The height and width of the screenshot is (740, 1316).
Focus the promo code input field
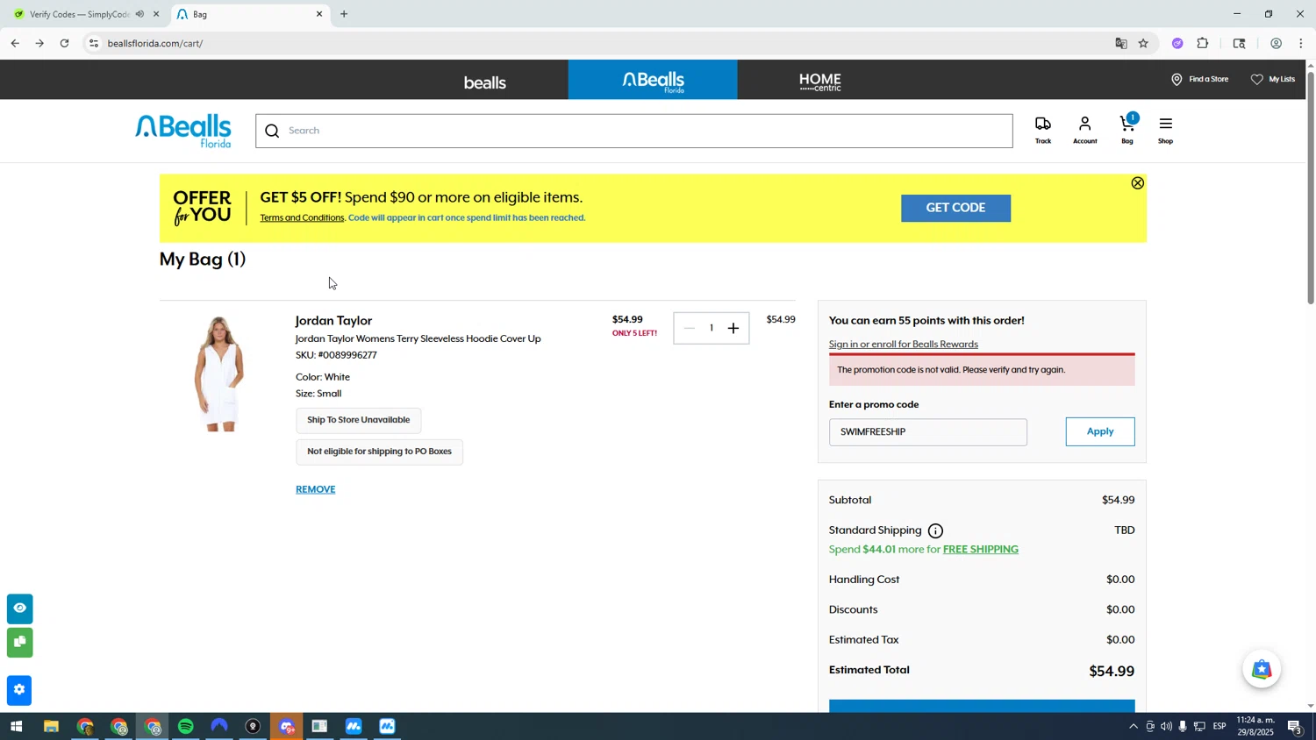pos(927,432)
